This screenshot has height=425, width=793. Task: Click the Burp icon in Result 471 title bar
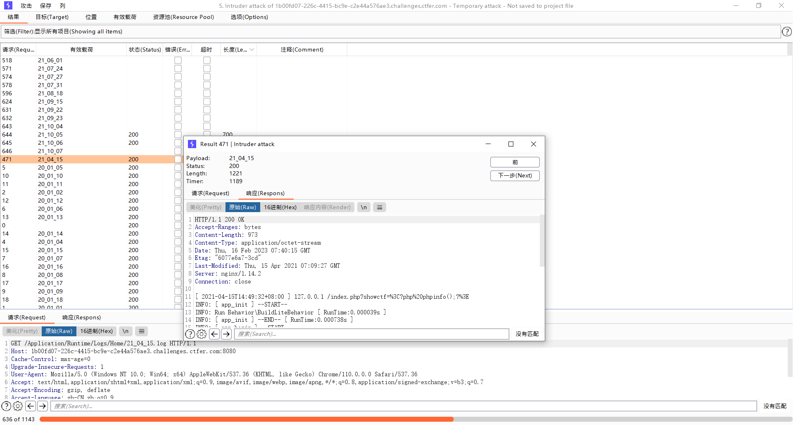(192, 144)
